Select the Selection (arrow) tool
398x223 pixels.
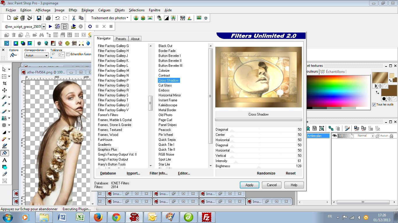4,69
